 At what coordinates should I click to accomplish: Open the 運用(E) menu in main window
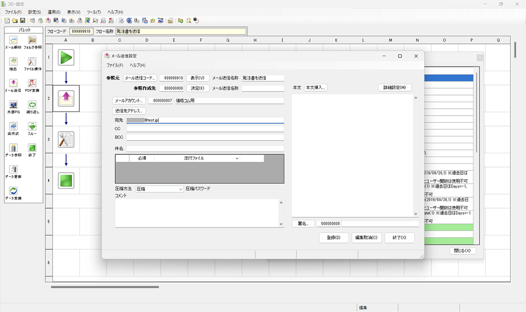(54, 12)
